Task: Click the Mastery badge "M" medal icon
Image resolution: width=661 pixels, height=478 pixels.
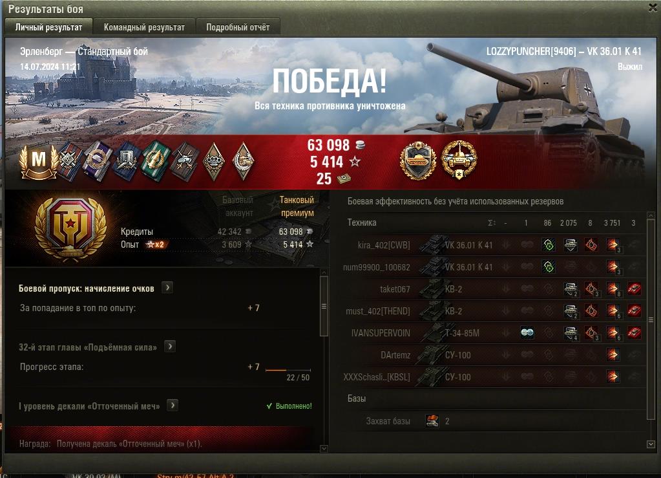Action: point(38,161)
